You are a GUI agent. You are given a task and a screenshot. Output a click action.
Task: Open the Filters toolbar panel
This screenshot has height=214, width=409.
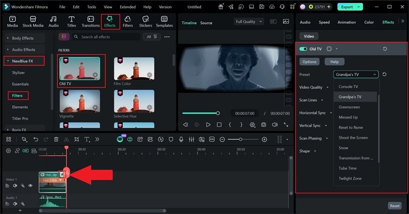(x=127, y=21)
